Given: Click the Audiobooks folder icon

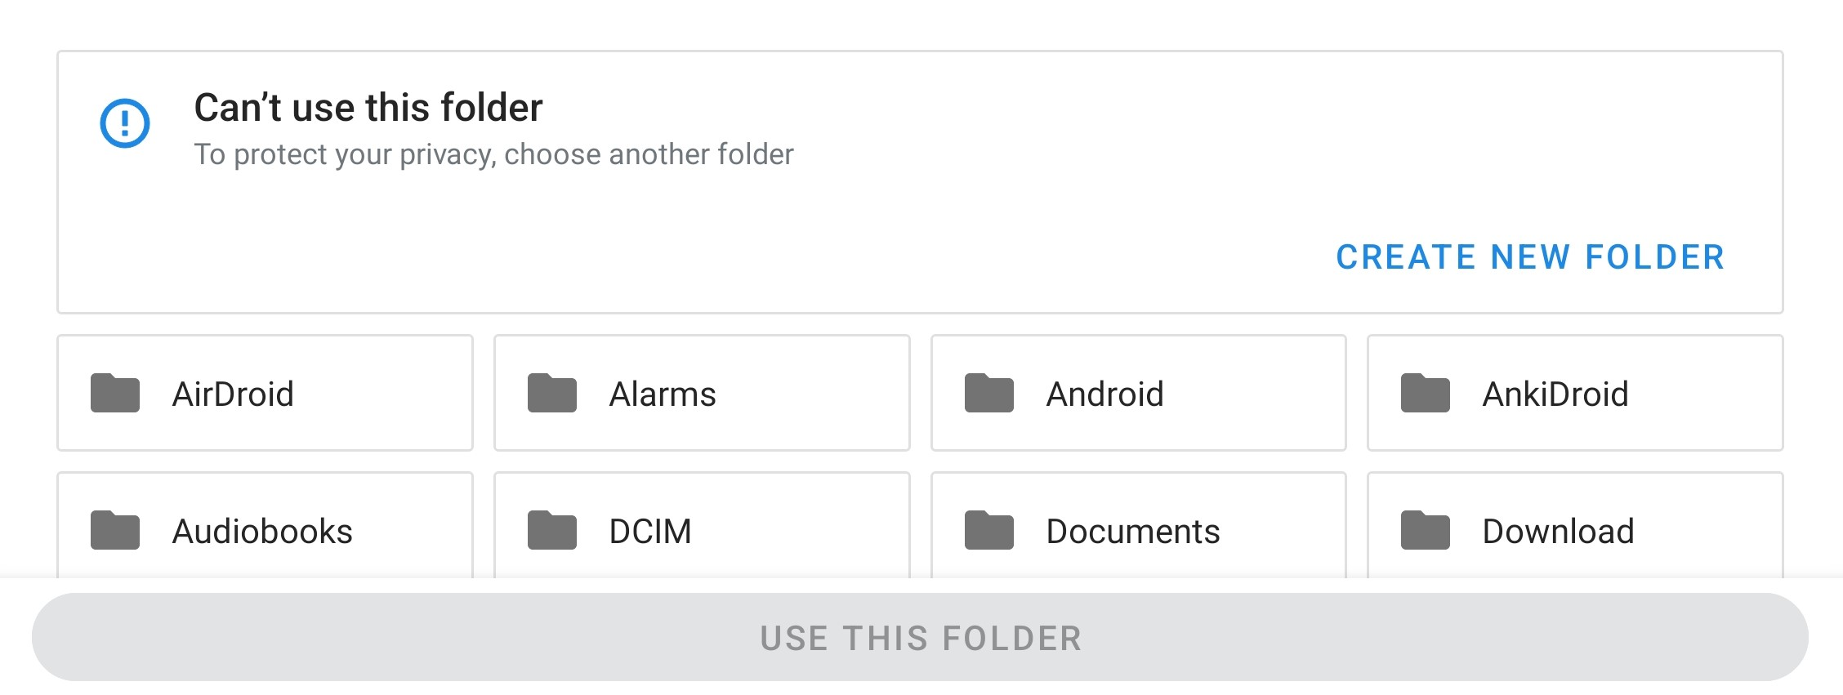Looking at the screenshot, I should click(x=115, y=531).
